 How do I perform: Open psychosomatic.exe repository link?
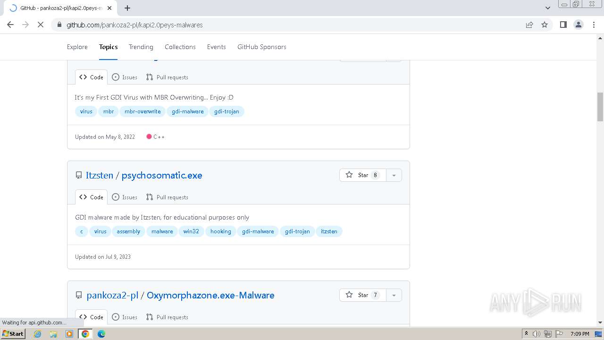tap(162, 175)
